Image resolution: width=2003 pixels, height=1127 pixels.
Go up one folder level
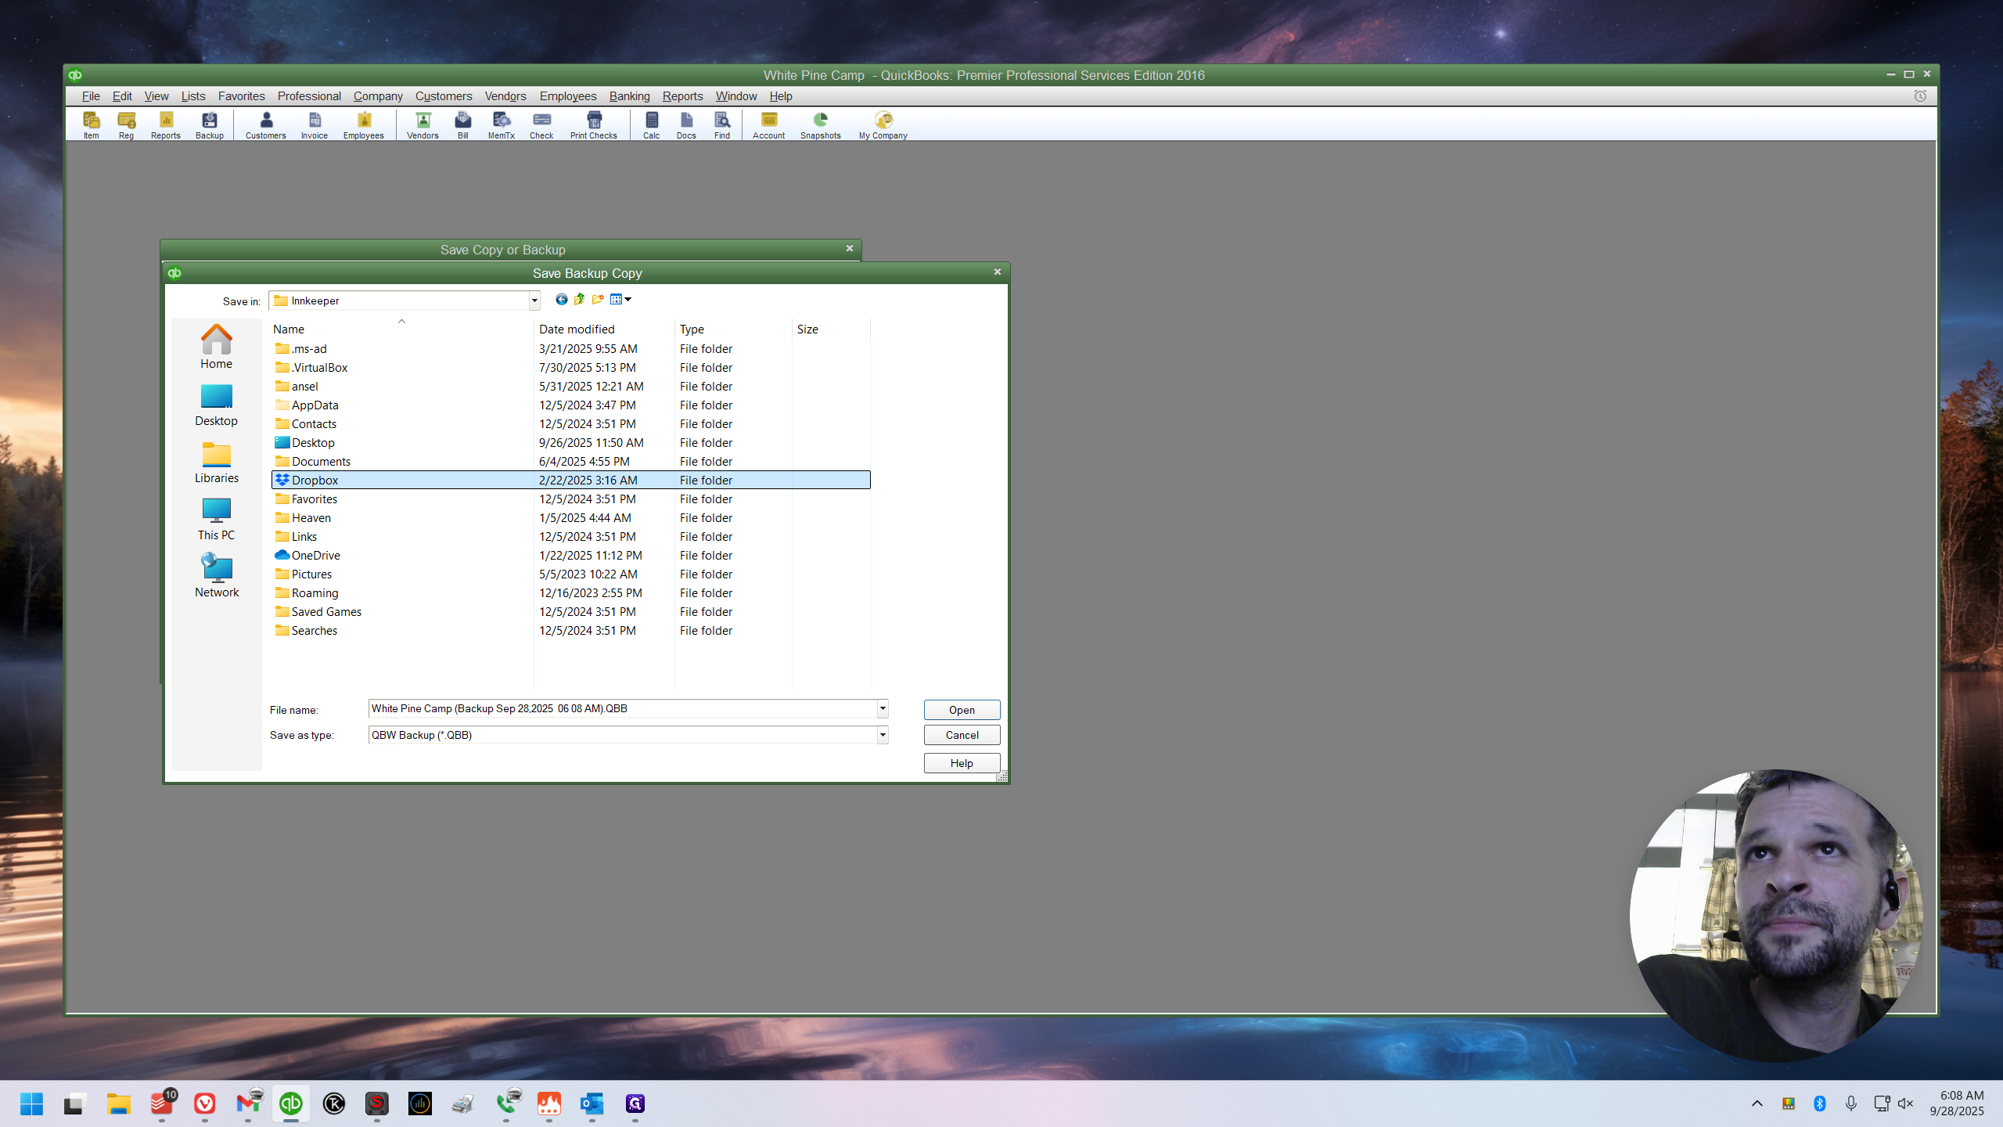(580, 299)
